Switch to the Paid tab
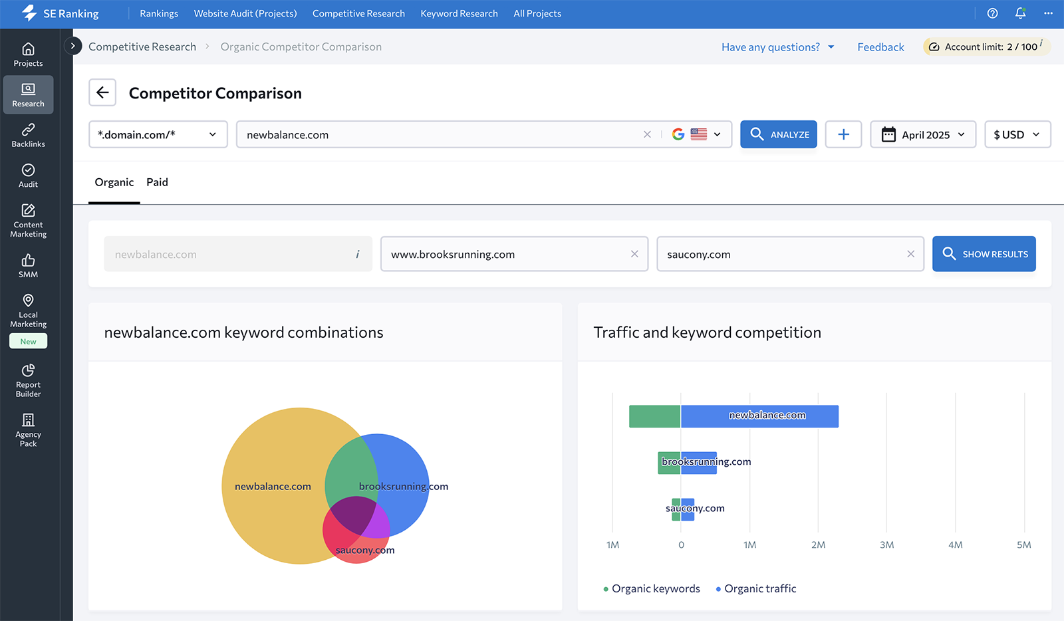The image size is (1064, 621). point(157,182)
